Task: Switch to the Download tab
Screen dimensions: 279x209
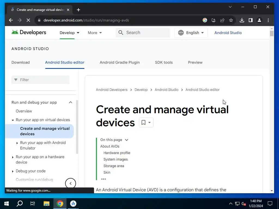Action: pyautogui.click(x=21, y=62)
